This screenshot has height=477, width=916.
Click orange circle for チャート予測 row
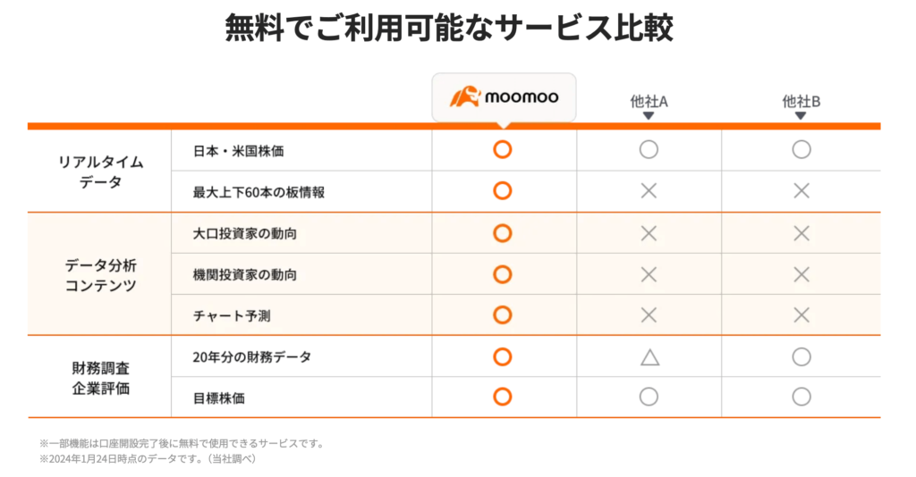[503, 315]
